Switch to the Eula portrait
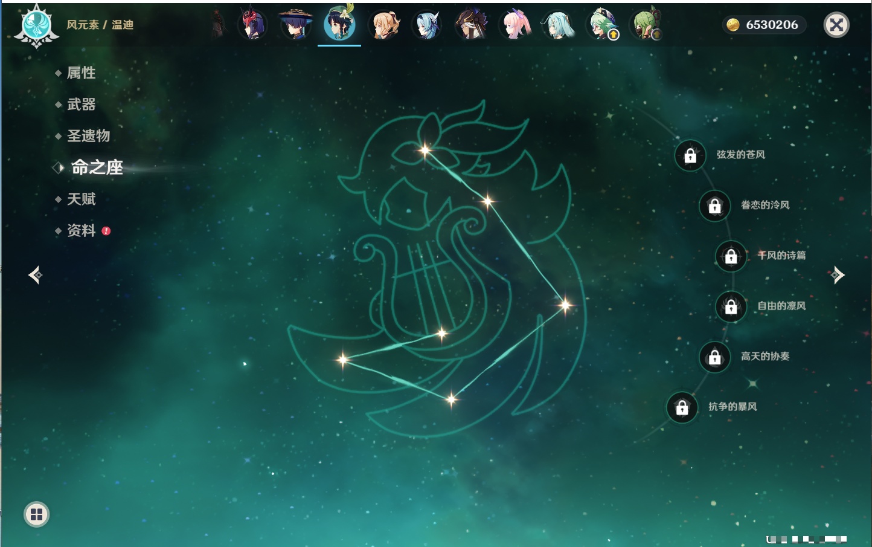 427,25
